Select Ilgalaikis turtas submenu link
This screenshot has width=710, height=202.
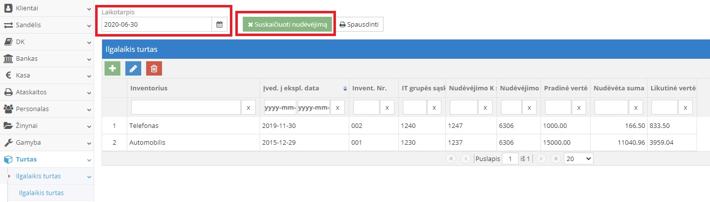point(41,193)
